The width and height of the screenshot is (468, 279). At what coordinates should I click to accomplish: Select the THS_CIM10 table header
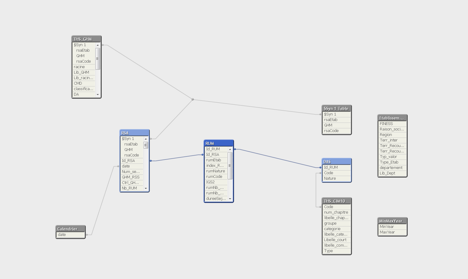337,201
